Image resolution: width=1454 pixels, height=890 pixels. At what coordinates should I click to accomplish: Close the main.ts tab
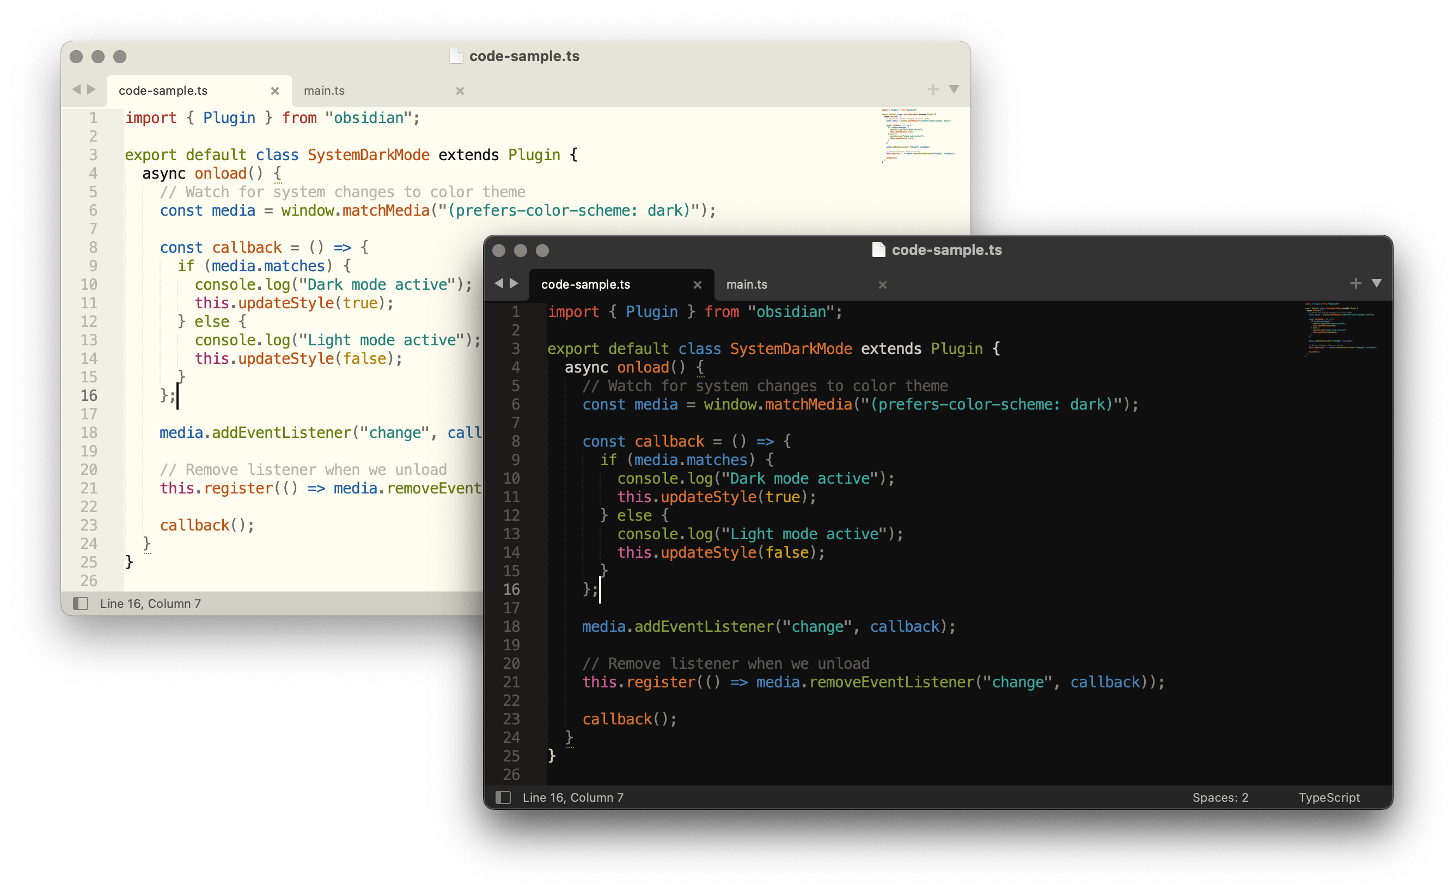pos(882,284)
